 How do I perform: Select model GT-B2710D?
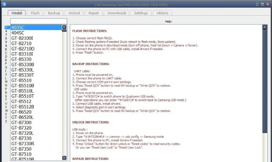[x=36, y=49]
